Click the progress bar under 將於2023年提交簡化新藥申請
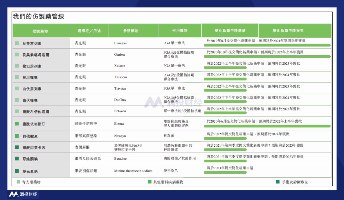The image size is (344, 200). pos(225,172)
